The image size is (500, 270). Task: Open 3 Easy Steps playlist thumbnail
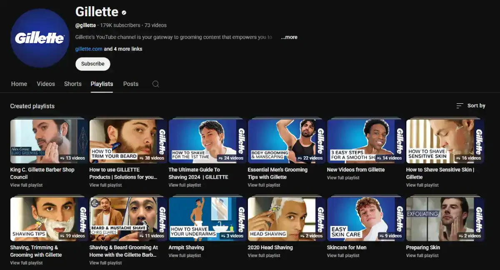point(366,141)
